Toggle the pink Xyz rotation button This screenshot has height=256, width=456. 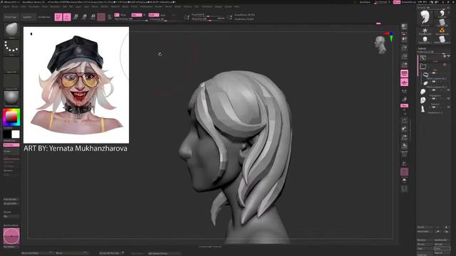(x=404, y=106)
